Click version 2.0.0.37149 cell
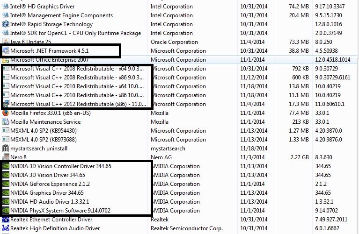The image size is (359, 234). click(329, 33)
